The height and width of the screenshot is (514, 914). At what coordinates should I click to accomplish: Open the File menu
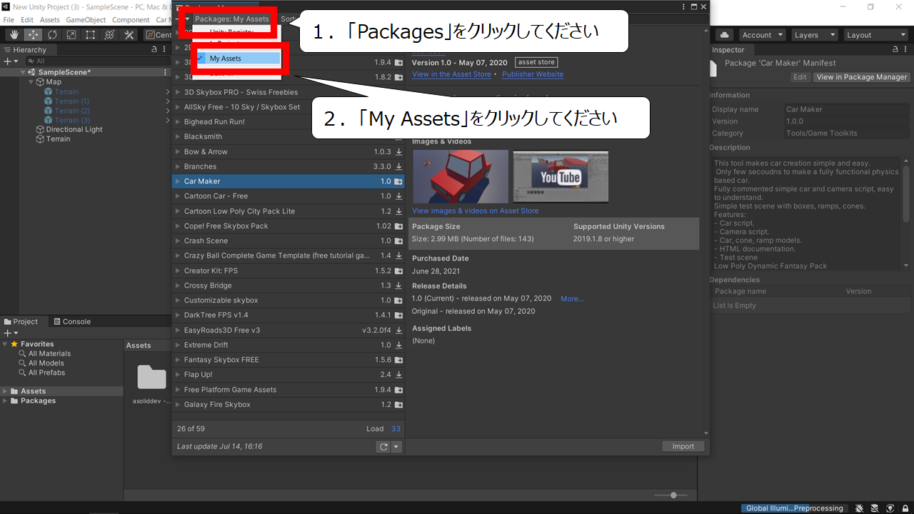tap(9, 20)
